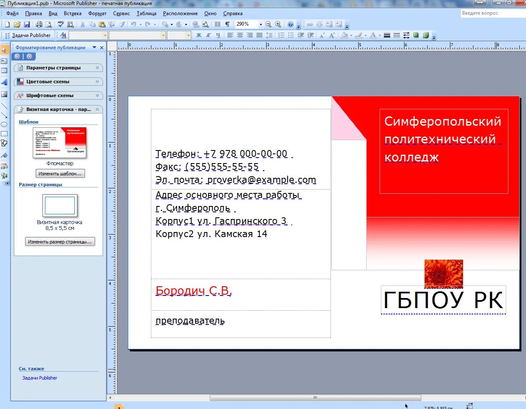Screen dimensions: 526x409
Task: Open the Формат menu
Action: (98, 13)
